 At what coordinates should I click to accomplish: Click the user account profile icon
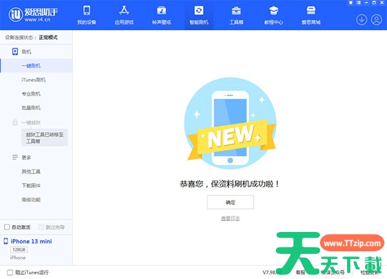[x=377, y=20]
